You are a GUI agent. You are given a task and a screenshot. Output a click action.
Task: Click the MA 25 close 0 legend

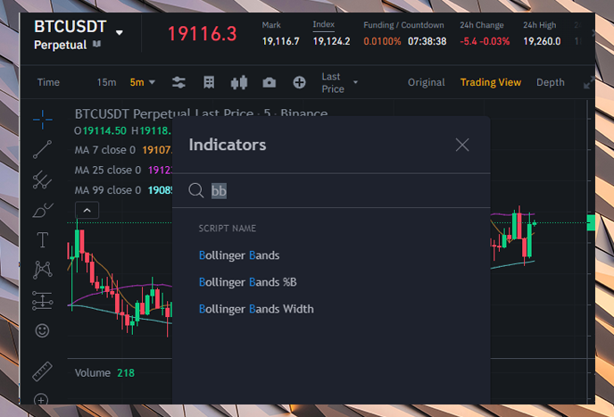click(x=108, y=170)
